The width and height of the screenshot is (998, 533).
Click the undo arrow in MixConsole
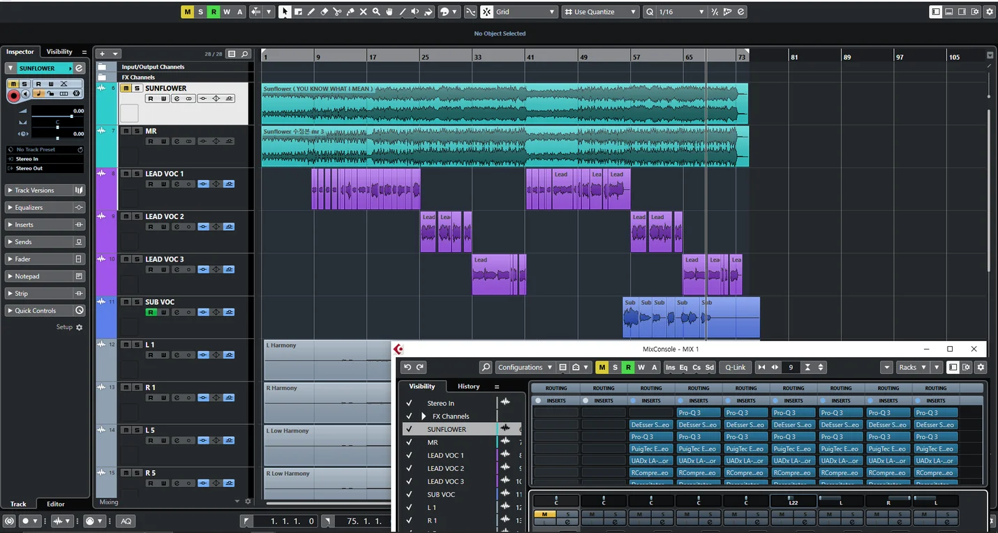[408, 367]
